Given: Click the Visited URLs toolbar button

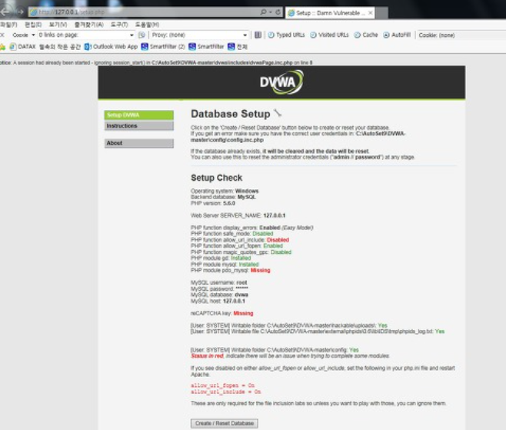Looking at the screenshot, I should point(329,35).
